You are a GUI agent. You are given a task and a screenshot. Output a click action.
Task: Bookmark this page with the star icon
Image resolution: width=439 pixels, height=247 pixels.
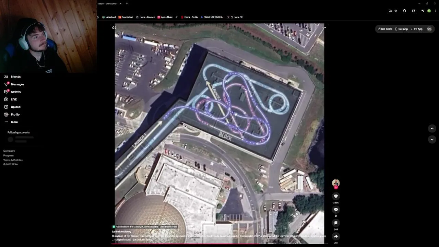[x=396, y=11]
